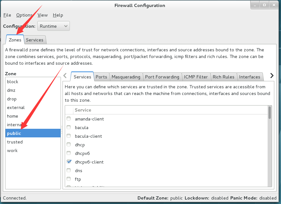281x204 pixels.
Task: Open the Ports tab
Action: 101,77
